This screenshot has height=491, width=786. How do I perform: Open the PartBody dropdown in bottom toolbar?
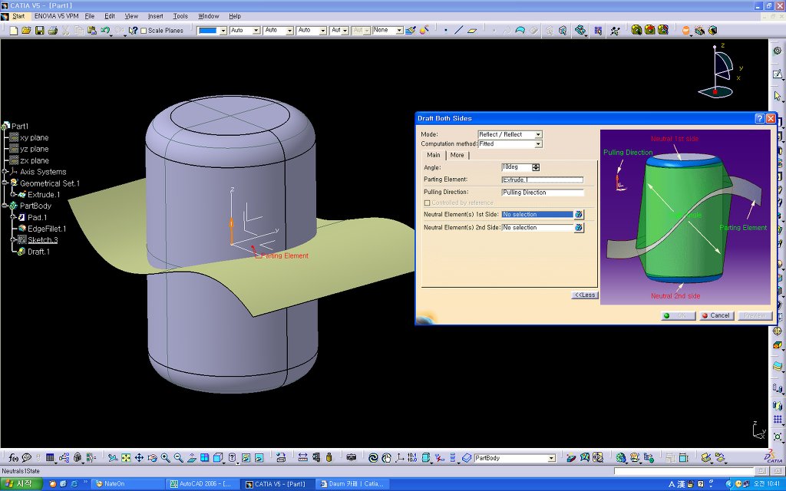(551, 458)
